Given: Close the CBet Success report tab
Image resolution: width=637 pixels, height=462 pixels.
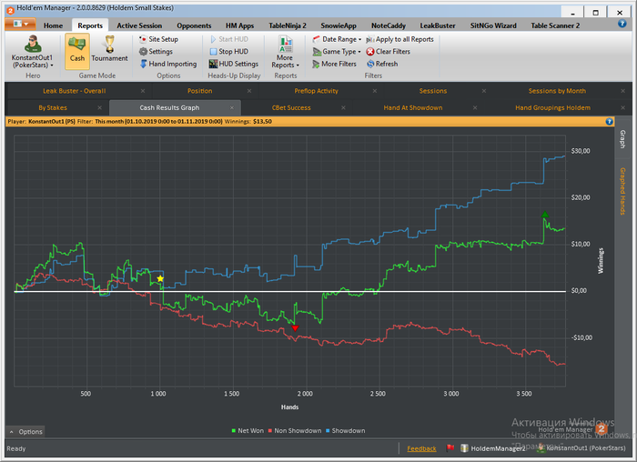Looking at the screenshot, I should (343, 107).
